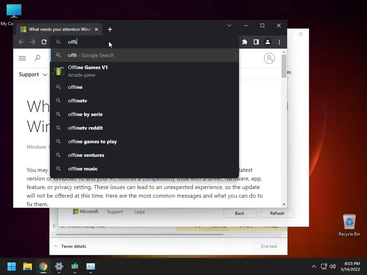Click the Task Manager taskbar icon
The width and height of the screenshot is (367, 275).
(91, 266)
